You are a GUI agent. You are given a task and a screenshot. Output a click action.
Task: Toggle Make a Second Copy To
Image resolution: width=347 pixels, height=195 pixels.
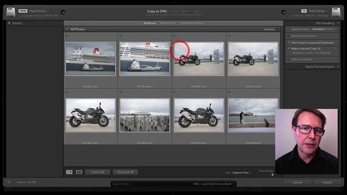288,48
